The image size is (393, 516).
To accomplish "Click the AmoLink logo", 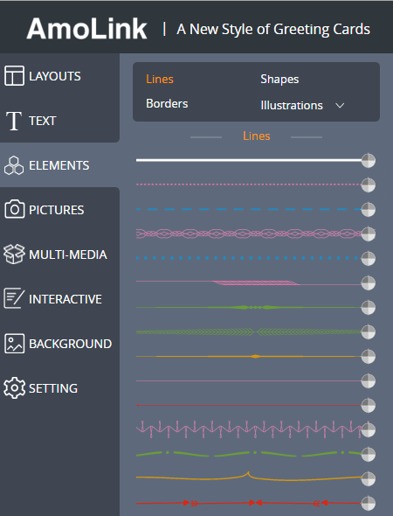I will pos(86,29).
